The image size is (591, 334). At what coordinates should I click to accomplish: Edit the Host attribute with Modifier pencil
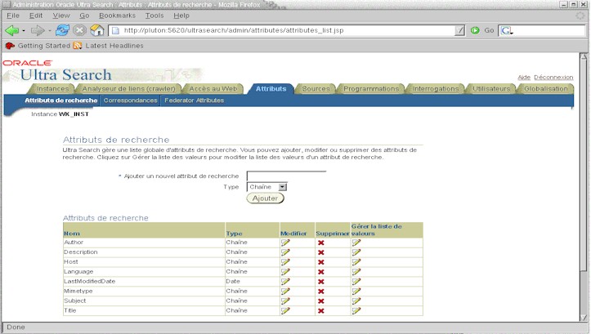tap(285, 262)
